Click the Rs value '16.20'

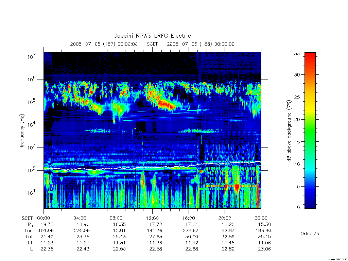(x=228, y=225)
